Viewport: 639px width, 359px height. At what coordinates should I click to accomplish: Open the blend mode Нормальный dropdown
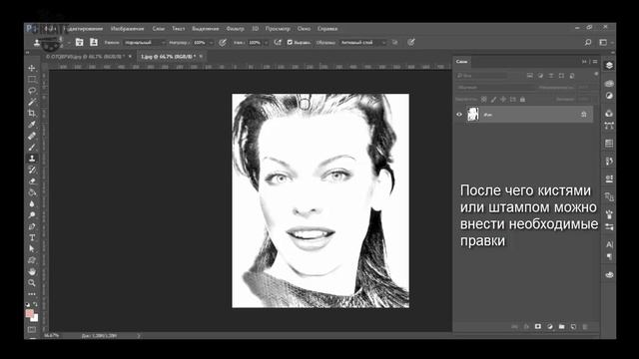(x=144, y=42)
